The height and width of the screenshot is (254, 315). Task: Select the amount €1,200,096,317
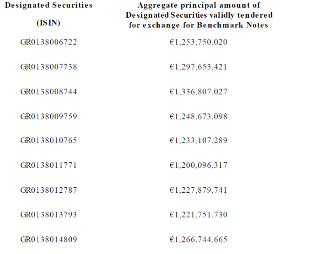coord(198,166)
